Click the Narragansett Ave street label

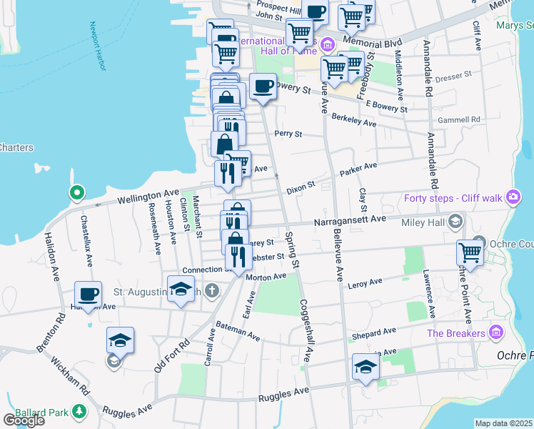click(350, 220)
